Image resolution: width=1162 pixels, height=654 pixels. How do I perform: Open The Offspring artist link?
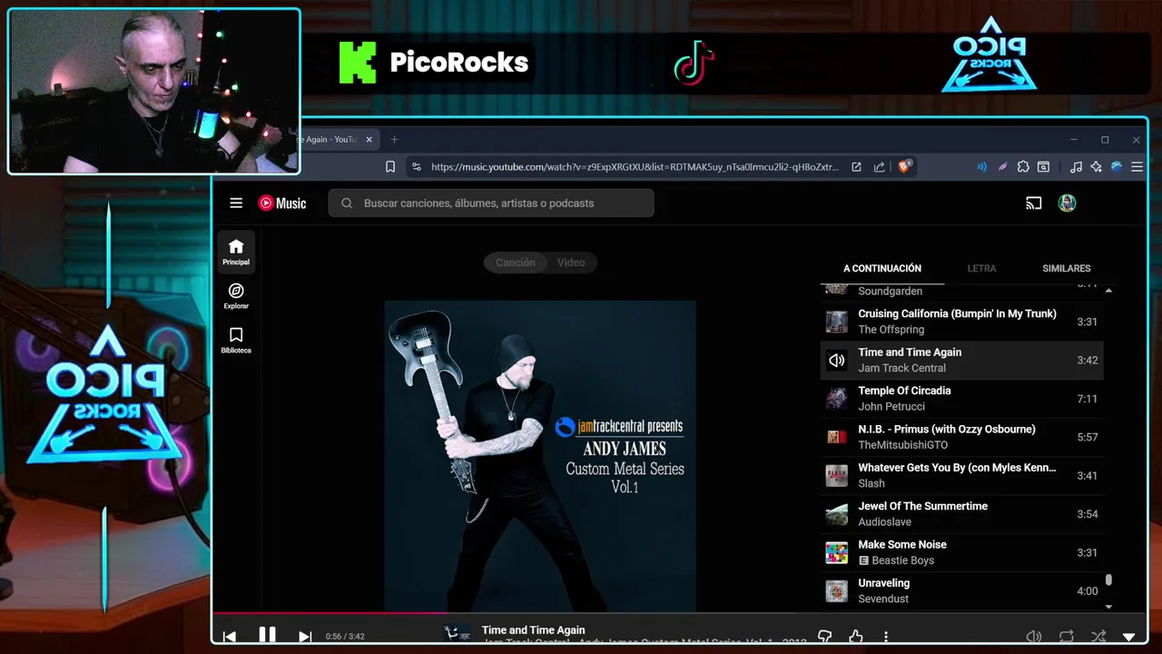click(891, 330)
